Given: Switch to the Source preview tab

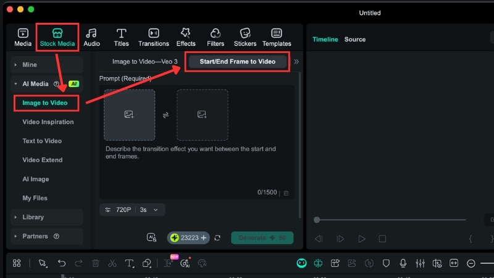Looking at the screenshot, I should [x=354, y=40].
